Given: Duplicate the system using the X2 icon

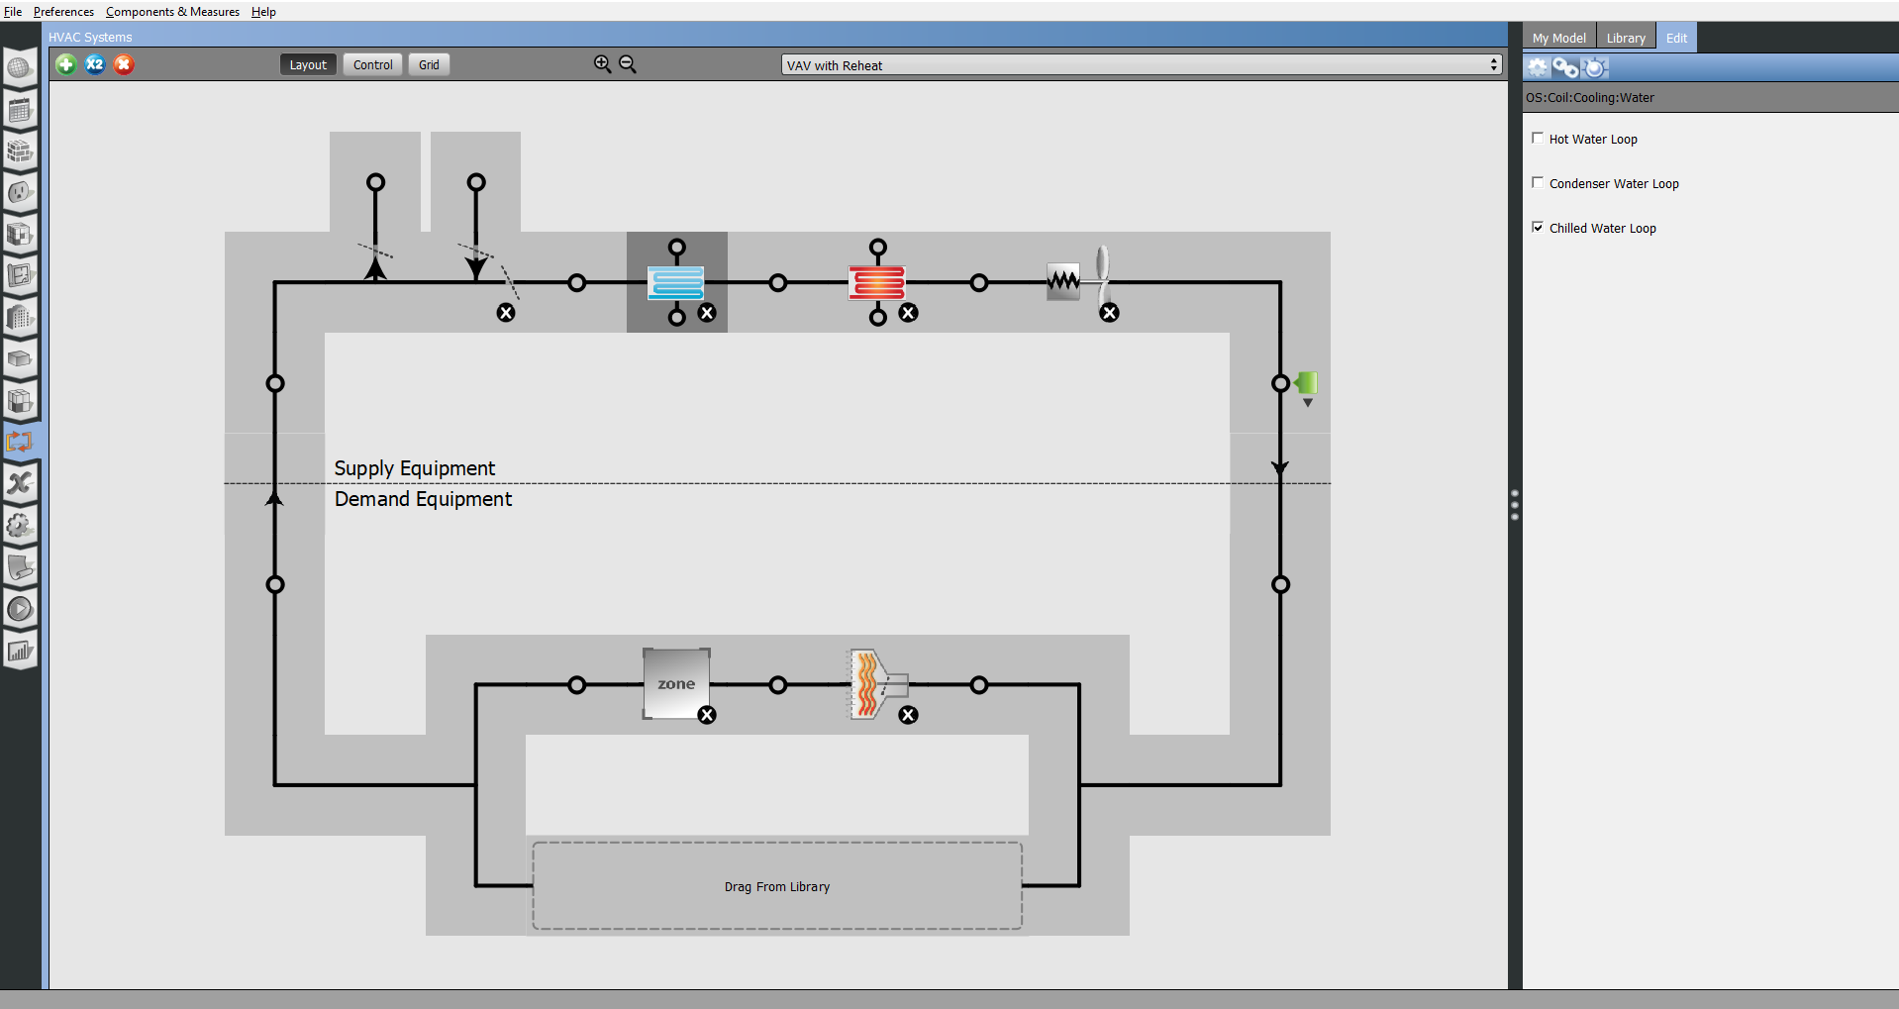Looking at the screenshot, I should pos(95,64).
